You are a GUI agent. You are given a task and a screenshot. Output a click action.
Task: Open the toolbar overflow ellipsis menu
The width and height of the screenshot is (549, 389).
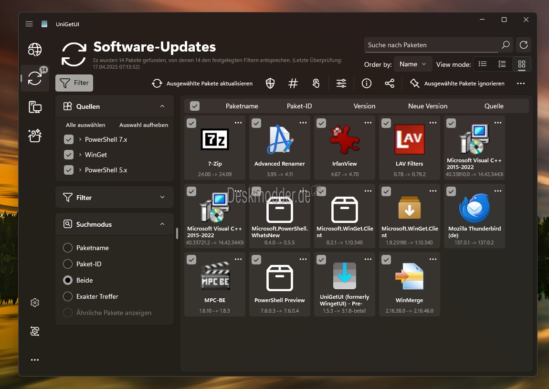tap(521, 84)
